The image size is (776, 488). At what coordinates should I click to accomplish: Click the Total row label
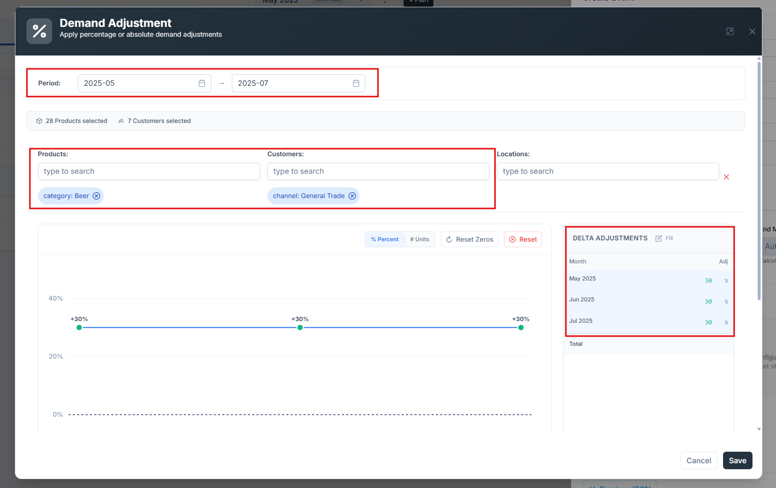[576, 344]
